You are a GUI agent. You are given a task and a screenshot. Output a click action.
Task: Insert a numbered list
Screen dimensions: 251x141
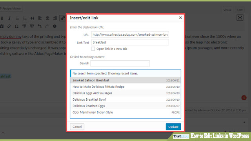coord(25,18)
